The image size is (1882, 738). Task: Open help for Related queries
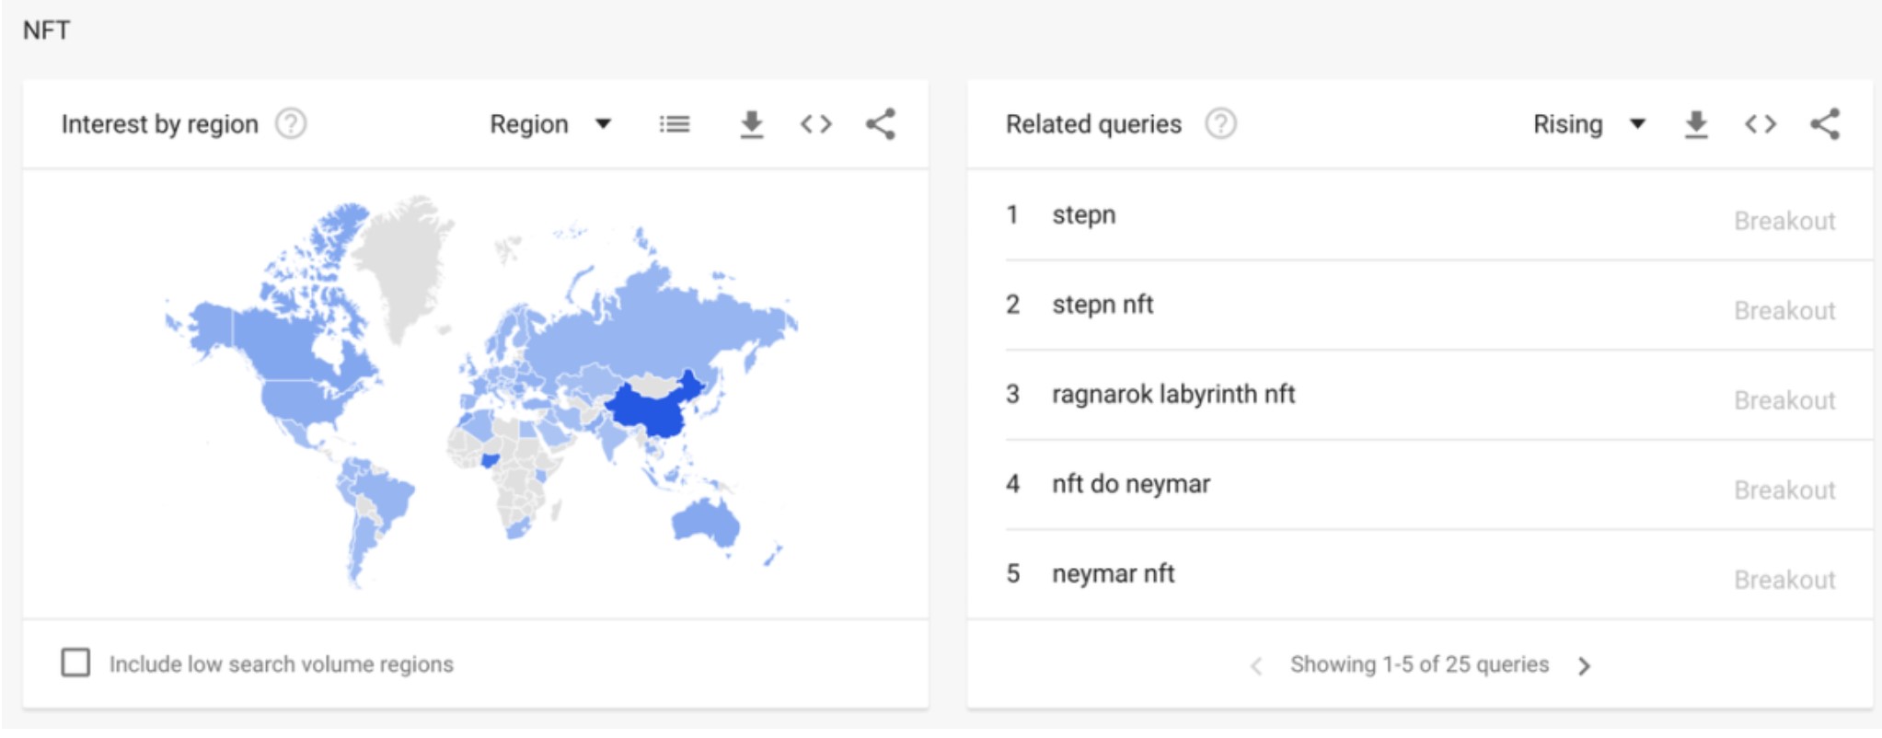[1221, 123]
